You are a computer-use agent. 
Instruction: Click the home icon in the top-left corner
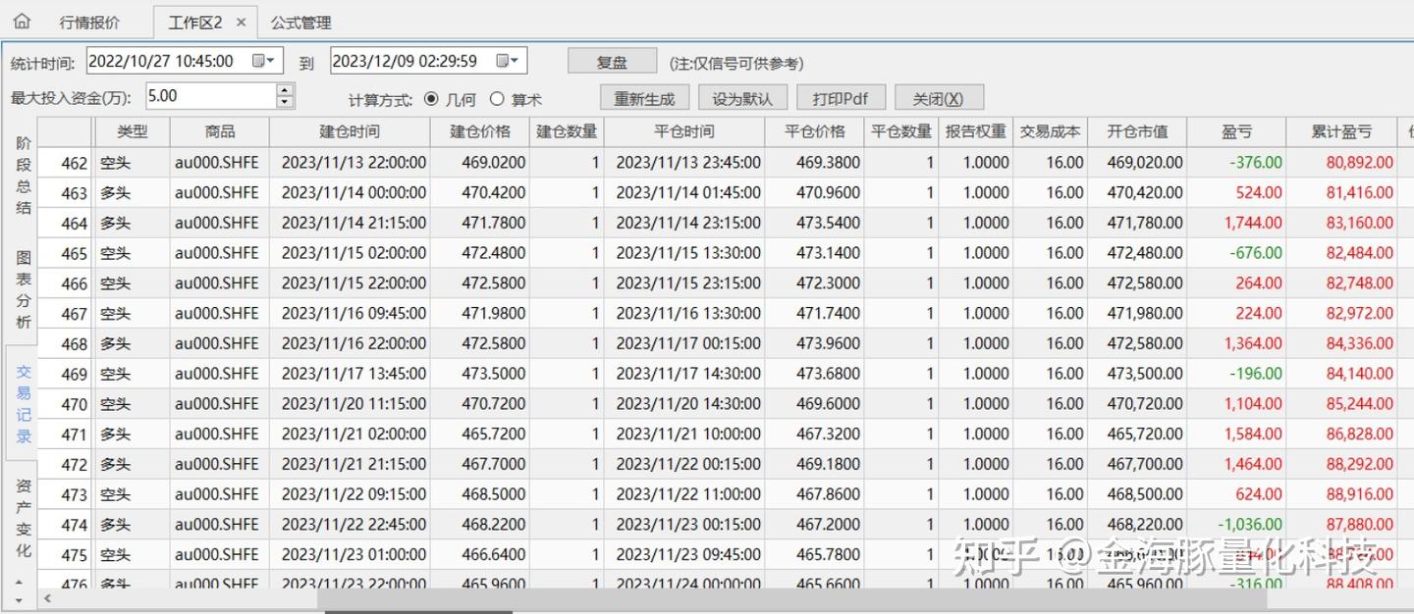21,21
